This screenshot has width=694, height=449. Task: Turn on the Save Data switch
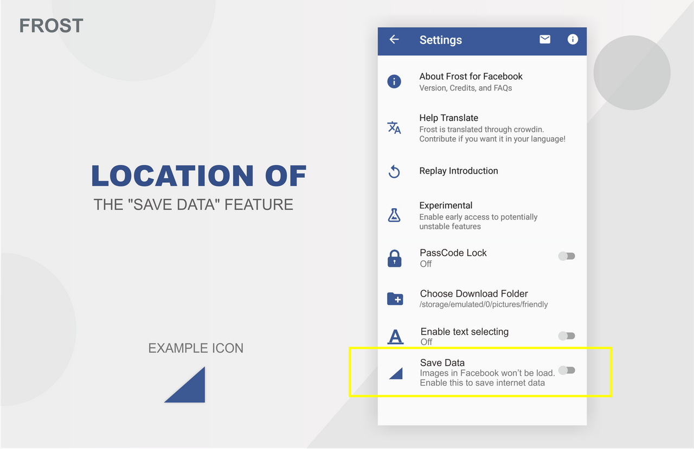click(567, 370)
